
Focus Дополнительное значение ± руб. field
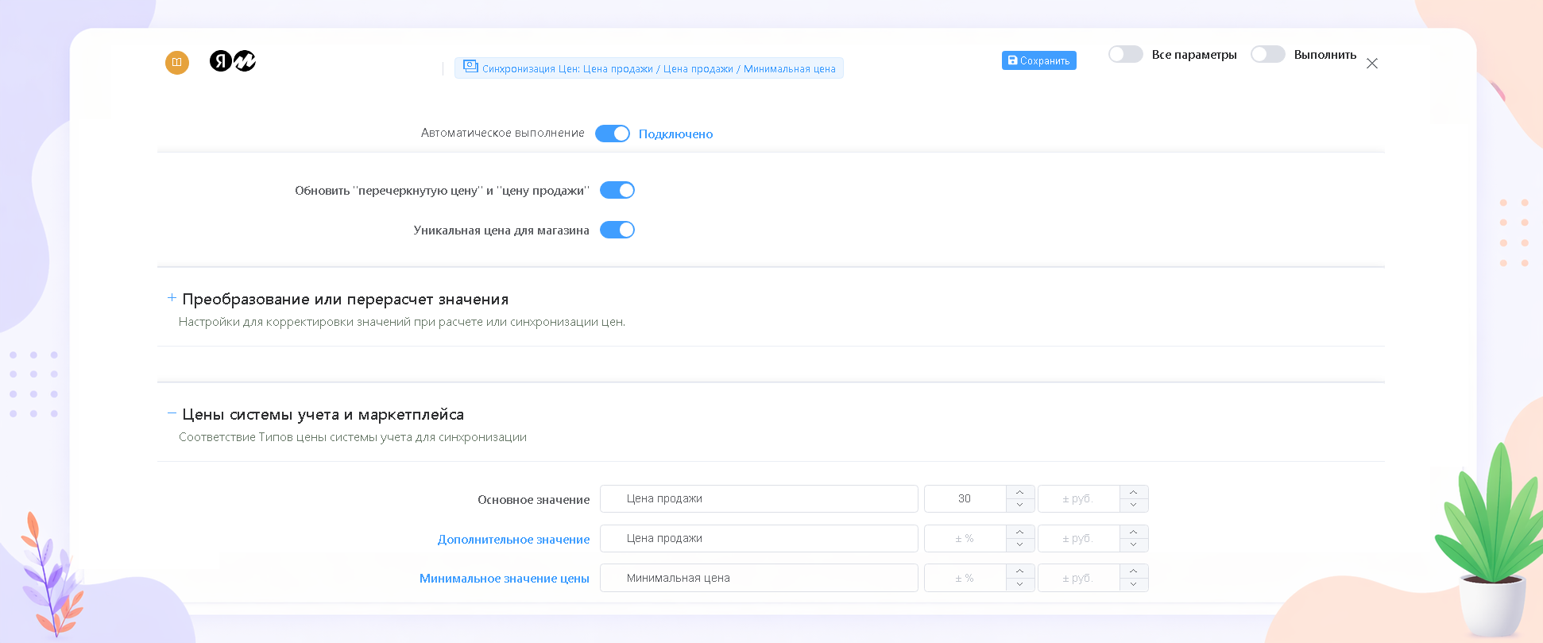(x=1078, y=539)
